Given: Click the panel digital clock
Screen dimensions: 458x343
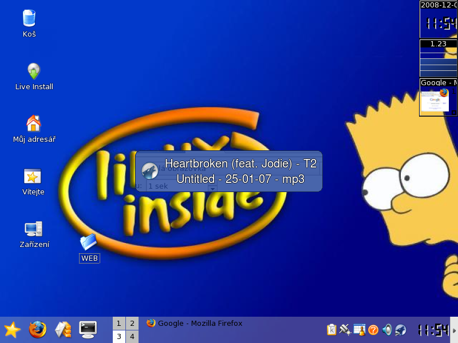Looking at the screenshot, I should (x=433, y=330).
